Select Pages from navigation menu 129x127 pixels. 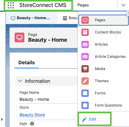tap(103, 20)
